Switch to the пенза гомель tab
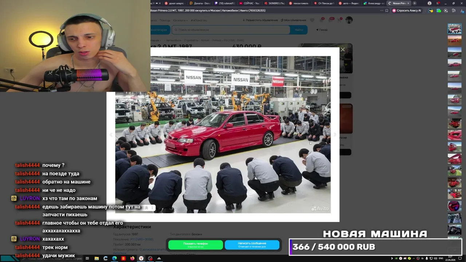The width and height of the screenshot is (466, 262). coord(300,3)
